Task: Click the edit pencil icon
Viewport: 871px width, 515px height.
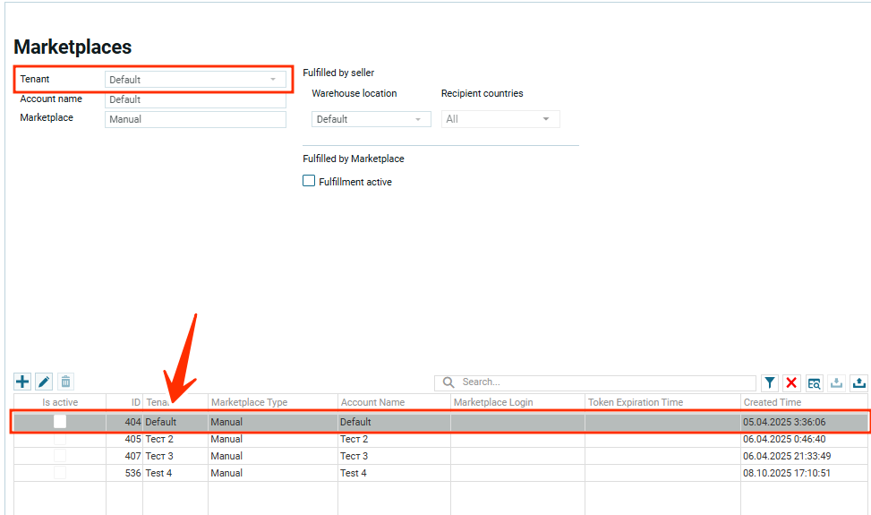Action: [44, 382]
